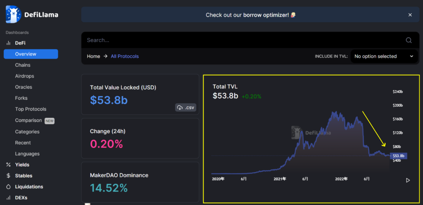The image size is (423, 205).
Task: Expand the Include in TVL dropdown
Action: click(383, 57)
